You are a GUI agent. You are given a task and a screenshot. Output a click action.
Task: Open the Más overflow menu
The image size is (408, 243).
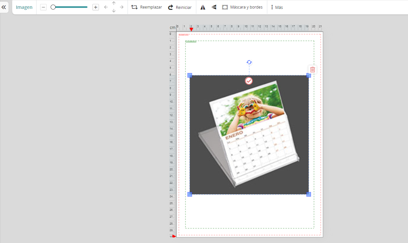[x=276, y=7]
